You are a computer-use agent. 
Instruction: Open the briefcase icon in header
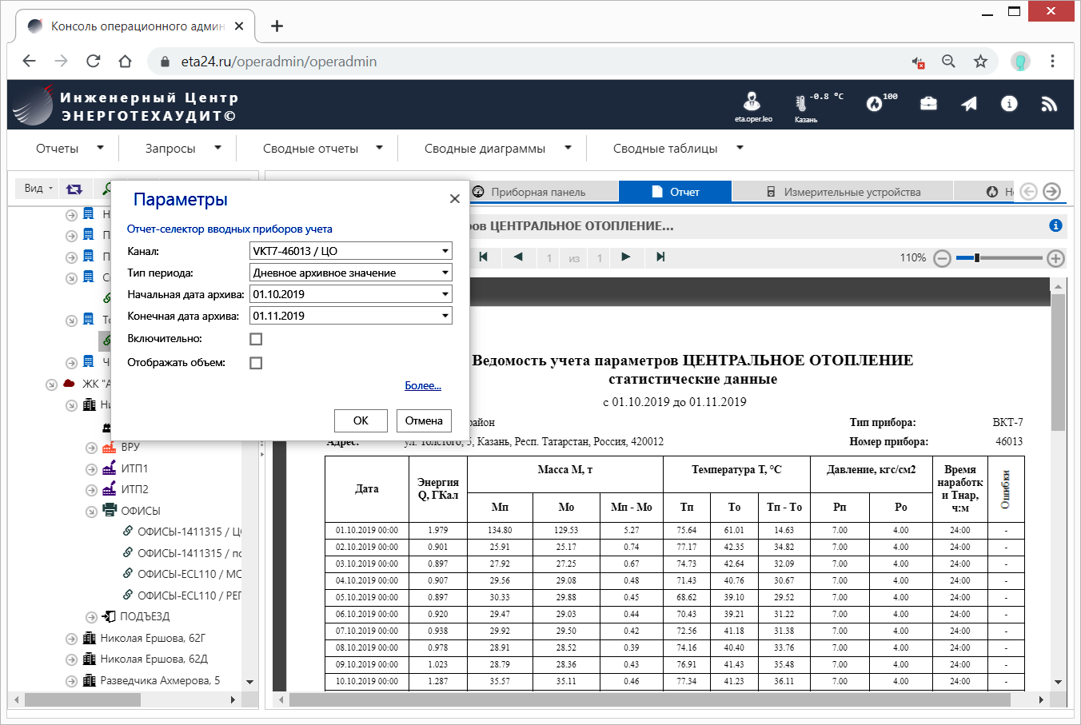tap(928, 104)
